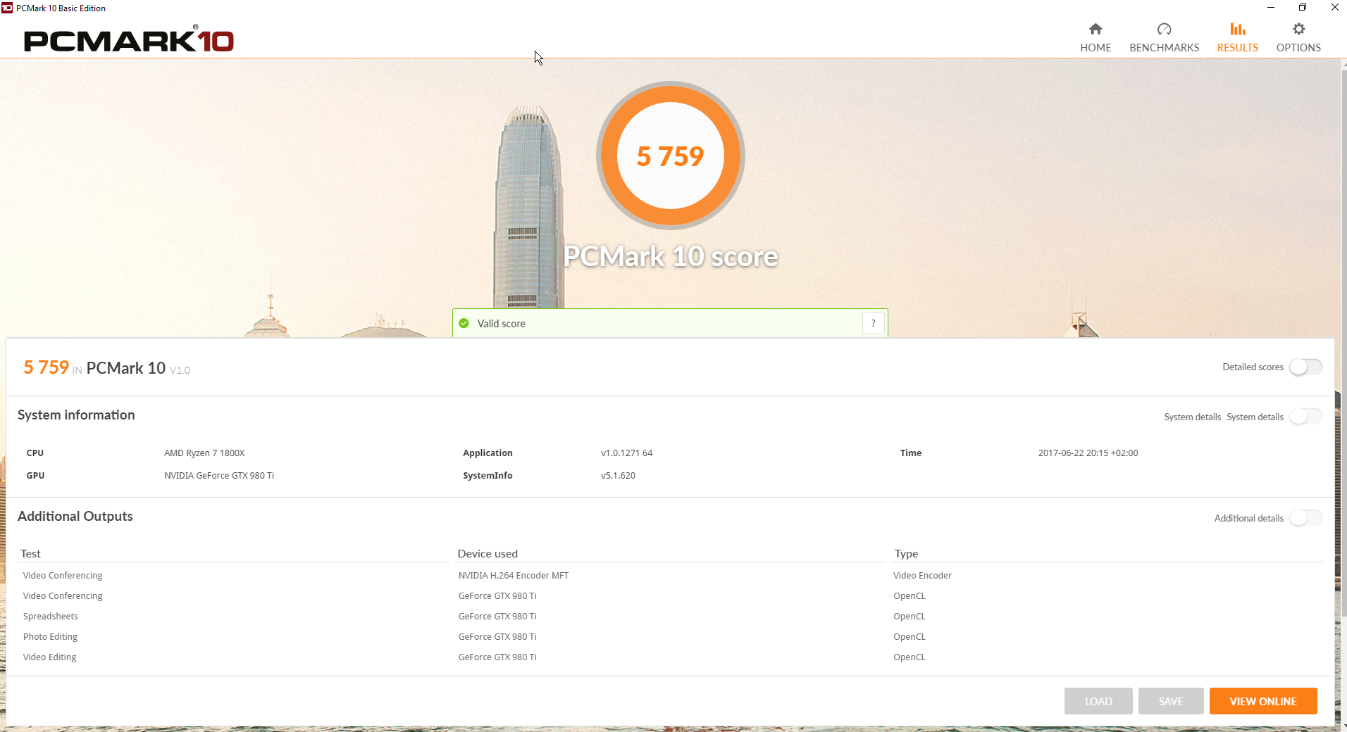This screenshot has width=1347, height=732.
Task: Click the SAVE button
Action: (x=1171, y=701)
